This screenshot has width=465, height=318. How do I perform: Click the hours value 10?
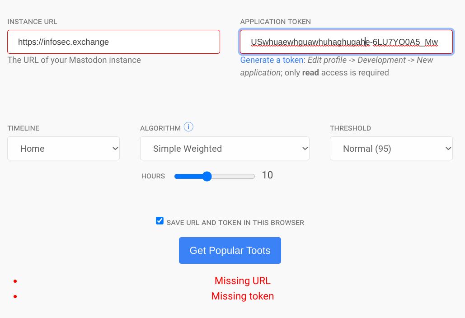tap(267, 175)
